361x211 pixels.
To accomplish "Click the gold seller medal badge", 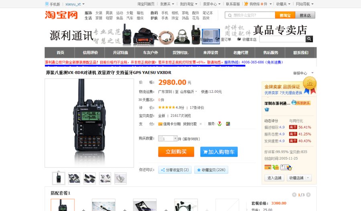I will (310, 85).
